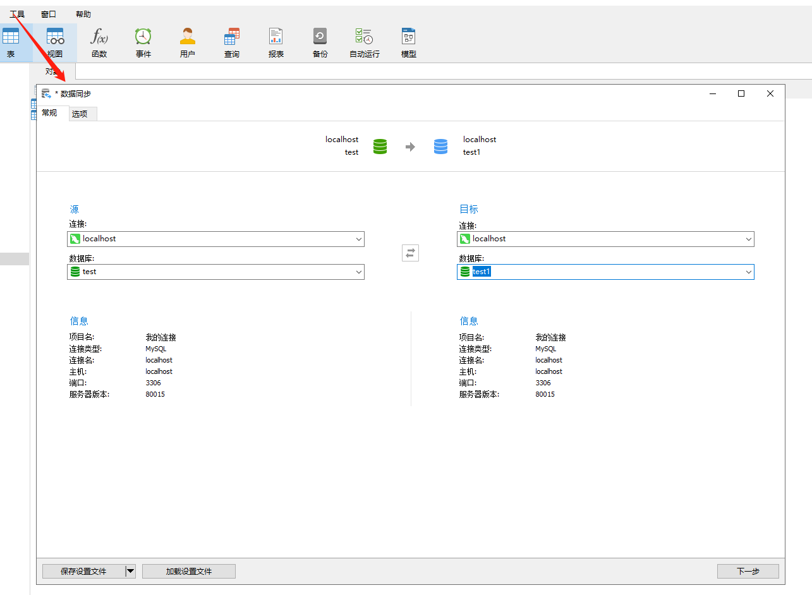Open the 帮助 menu

click(83, 14)
